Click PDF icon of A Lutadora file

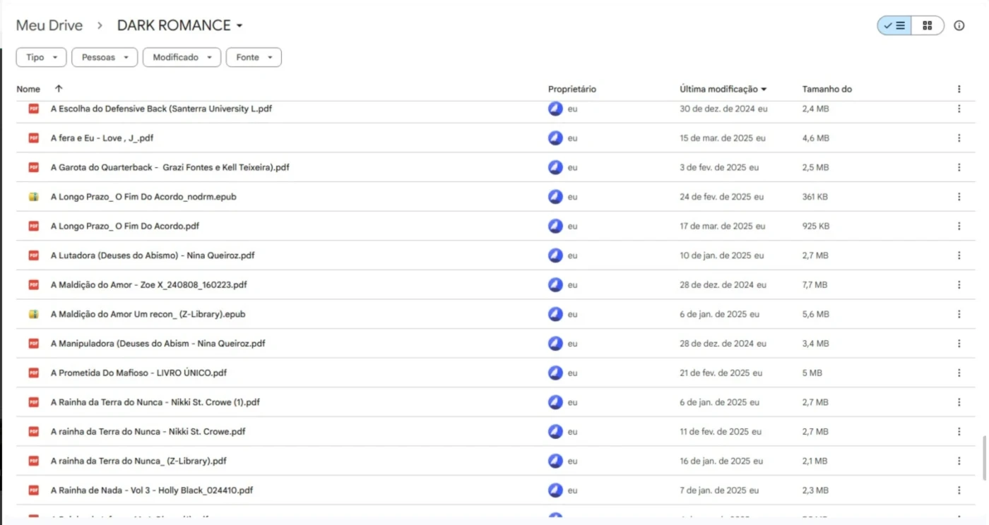(x=33, y=255)
